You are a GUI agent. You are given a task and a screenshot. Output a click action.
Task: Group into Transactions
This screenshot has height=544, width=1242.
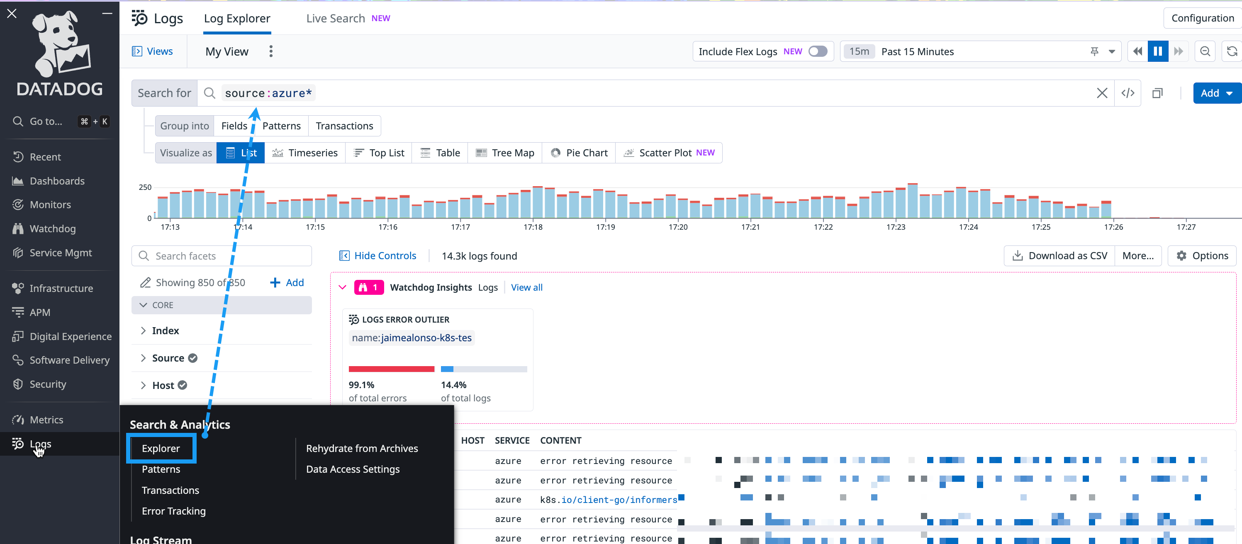pos(344,126)
